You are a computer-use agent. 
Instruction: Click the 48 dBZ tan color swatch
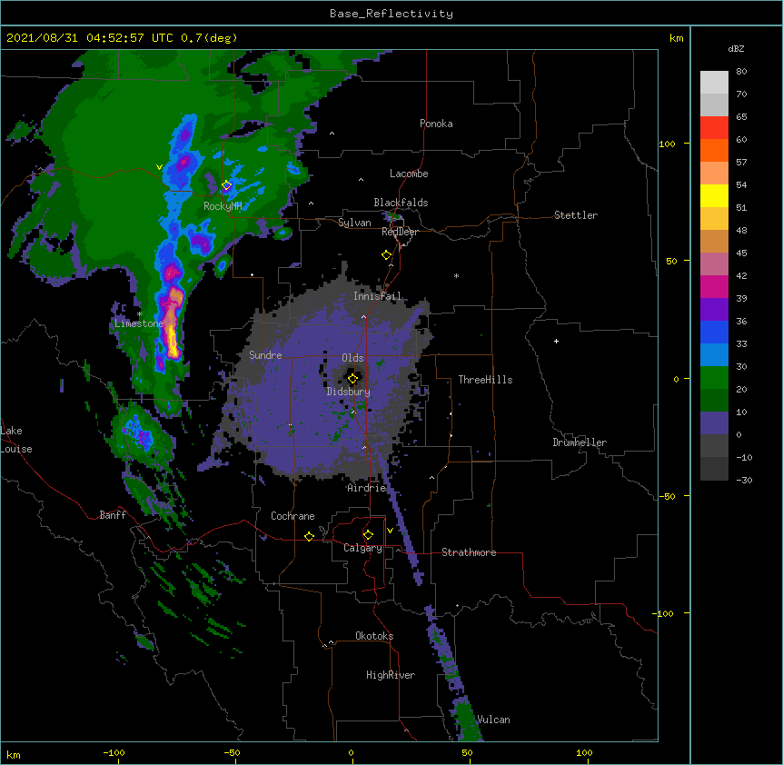(x=714, y=241)
